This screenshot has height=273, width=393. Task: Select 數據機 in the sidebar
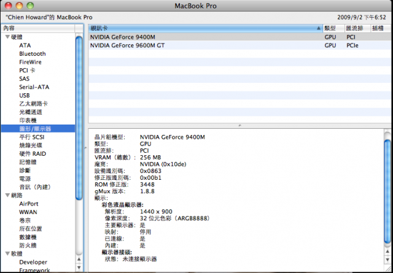click(28, 237)
